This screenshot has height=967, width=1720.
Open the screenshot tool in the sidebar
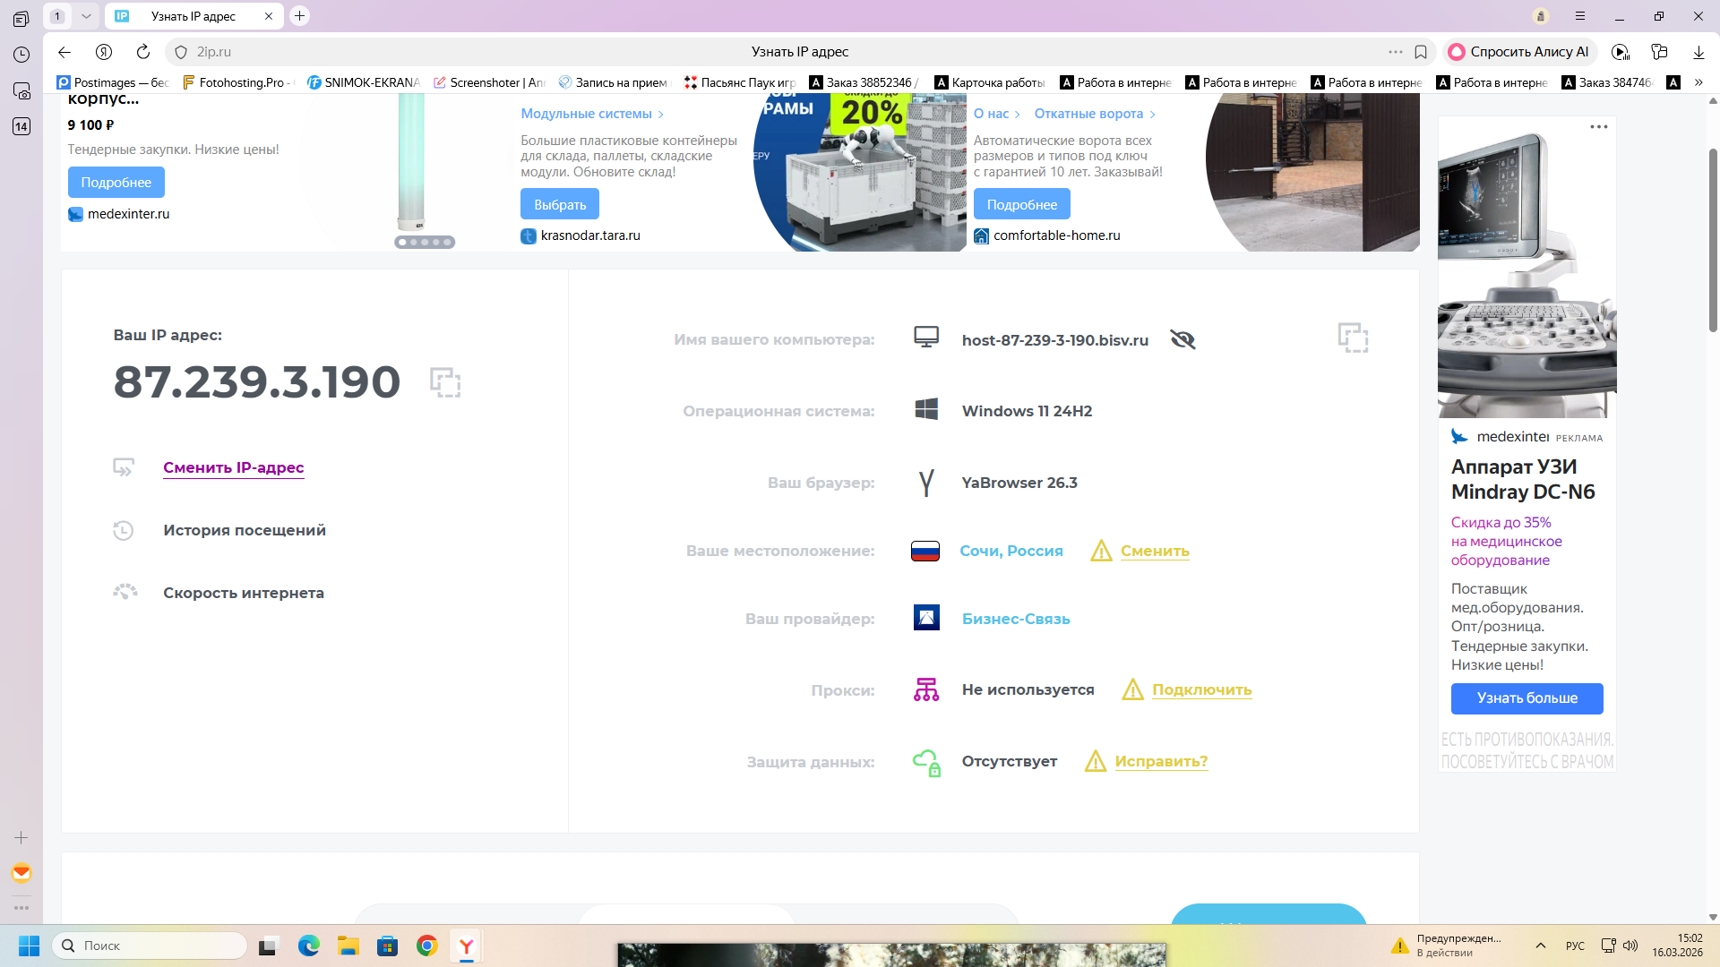[21, 90]
